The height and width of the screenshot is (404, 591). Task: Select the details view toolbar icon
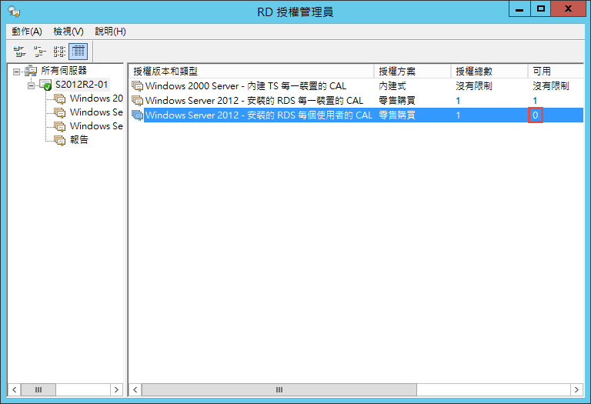pos(78,52)
